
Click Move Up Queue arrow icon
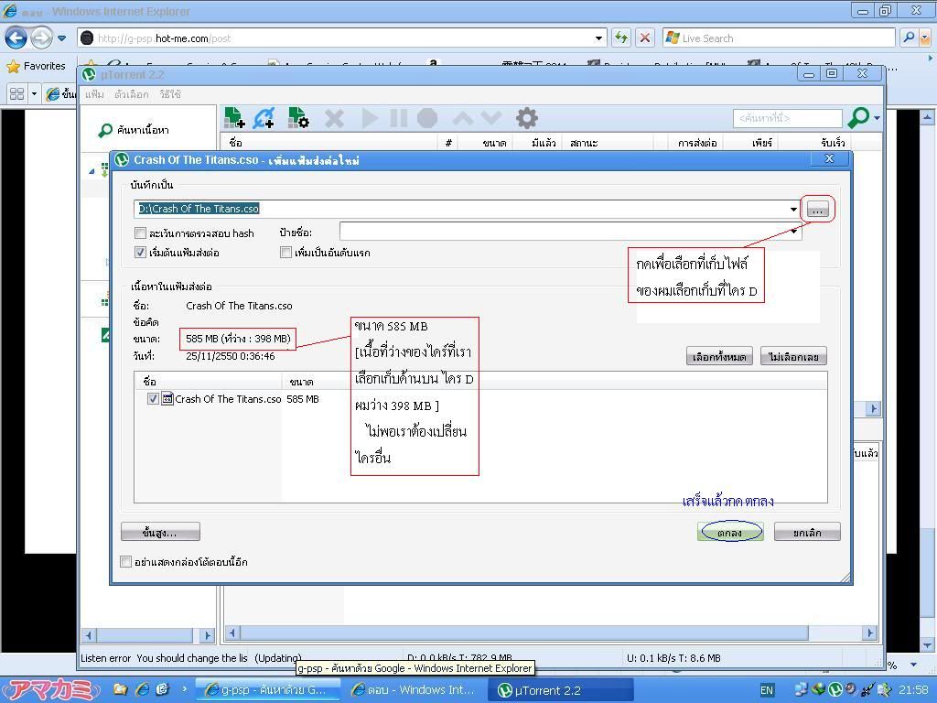463,118
